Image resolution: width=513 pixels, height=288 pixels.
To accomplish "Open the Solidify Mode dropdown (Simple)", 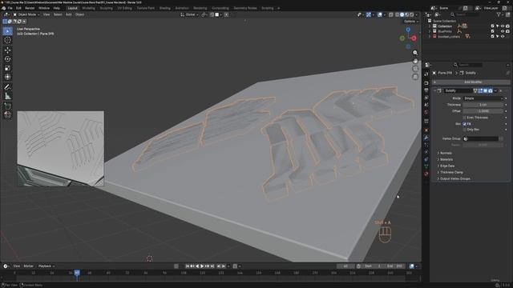I will pos(483,98).
